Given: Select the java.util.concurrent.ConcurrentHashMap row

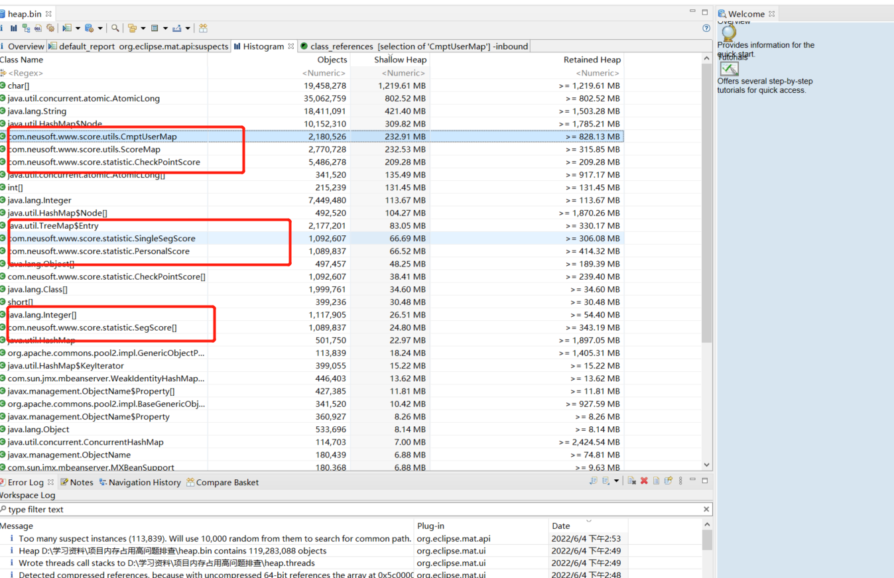Looking at the screenshot, I should pos(312,442).
